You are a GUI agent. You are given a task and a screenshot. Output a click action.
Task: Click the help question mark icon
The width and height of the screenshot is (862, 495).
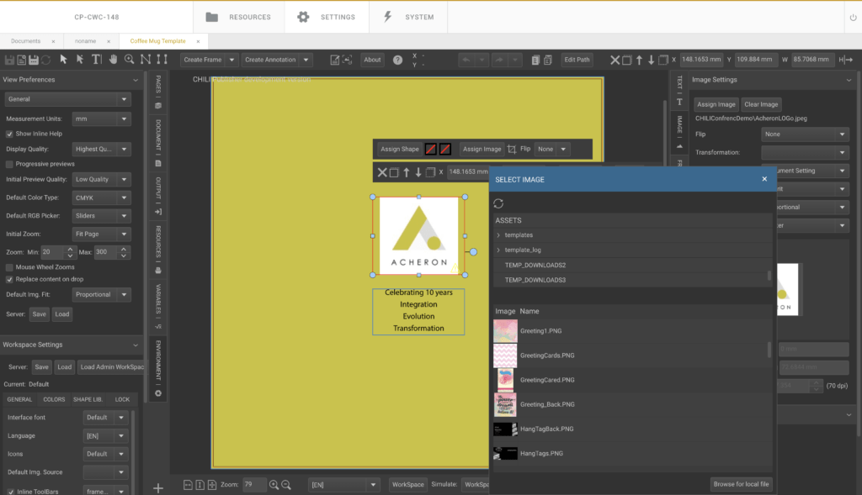tap(397, 60)
